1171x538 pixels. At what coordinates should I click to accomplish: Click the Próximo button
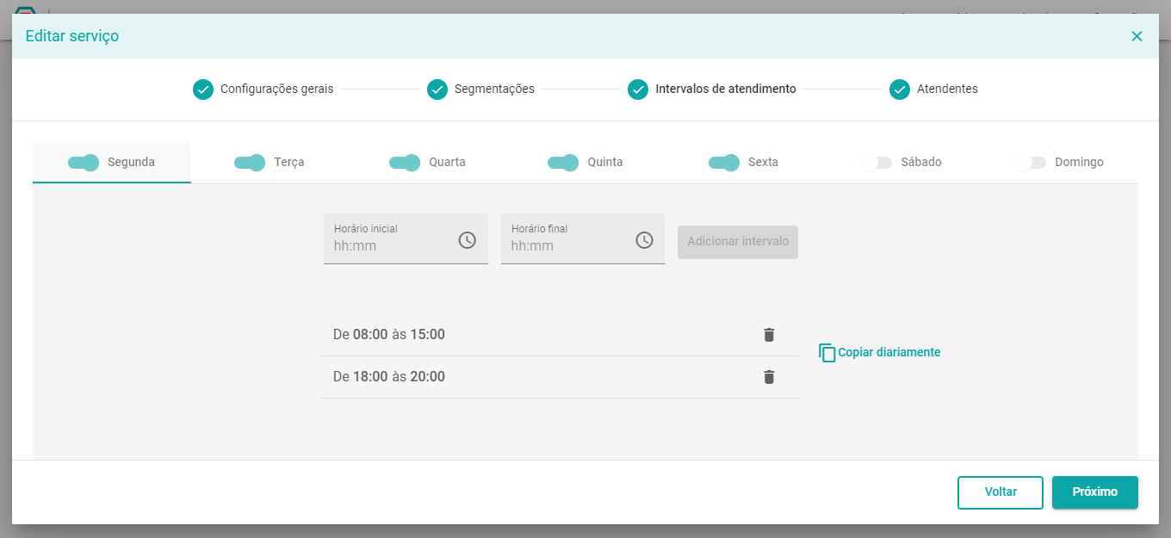pos(1095,492)
